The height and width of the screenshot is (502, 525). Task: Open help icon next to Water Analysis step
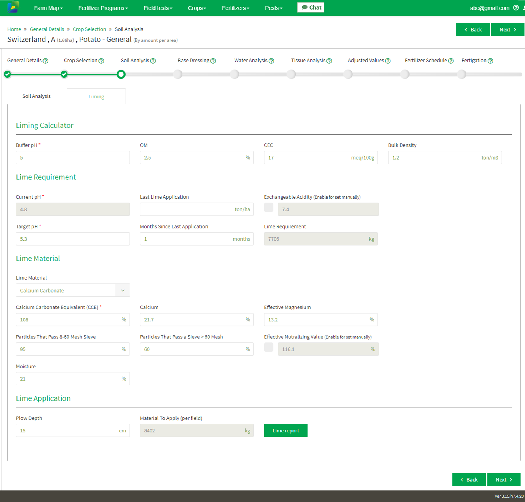271,61
